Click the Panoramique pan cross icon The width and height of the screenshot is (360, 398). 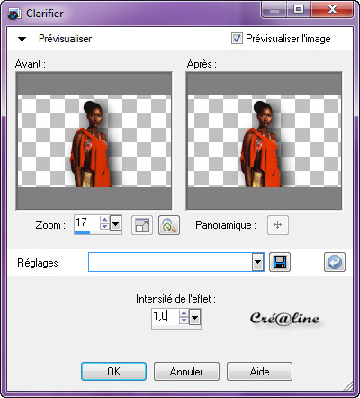(x=278, y=225)
